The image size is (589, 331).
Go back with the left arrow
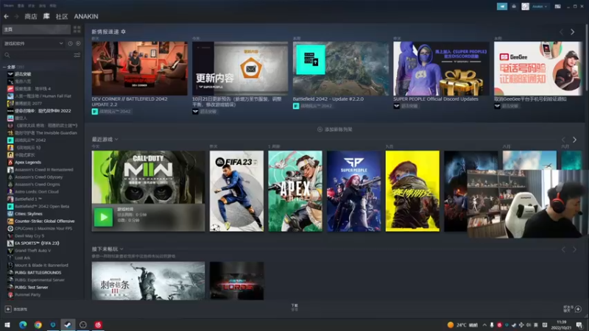(x=7, y=16)
